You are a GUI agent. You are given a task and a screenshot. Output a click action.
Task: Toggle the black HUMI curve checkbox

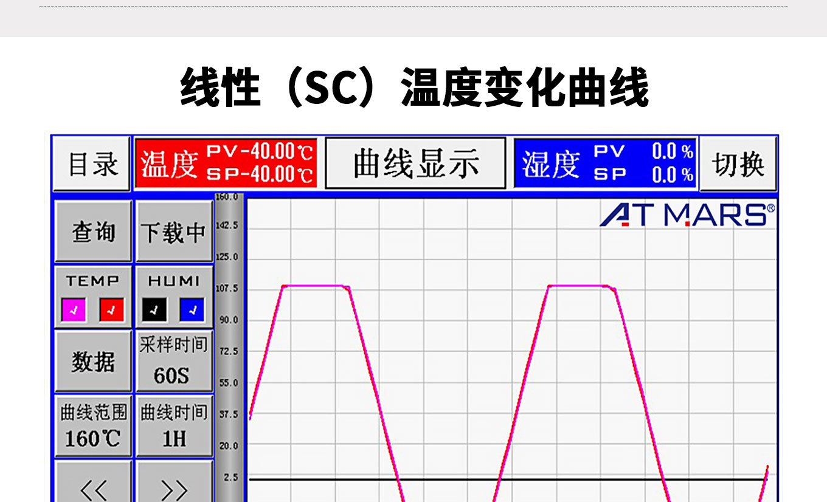154,311
